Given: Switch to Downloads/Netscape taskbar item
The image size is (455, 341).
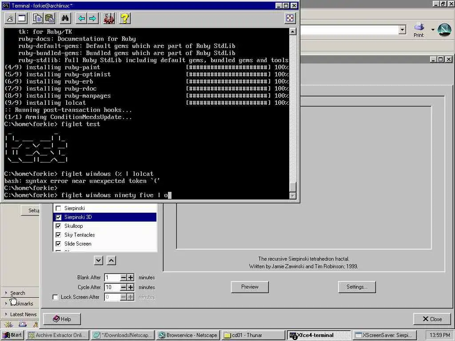Looking at the screenshot, I should 123,335.
